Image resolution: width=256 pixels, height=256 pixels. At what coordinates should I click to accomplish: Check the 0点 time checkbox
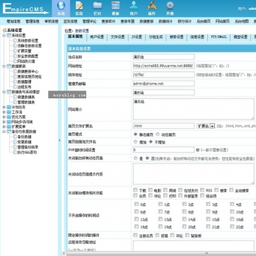[x=136, y=204]
